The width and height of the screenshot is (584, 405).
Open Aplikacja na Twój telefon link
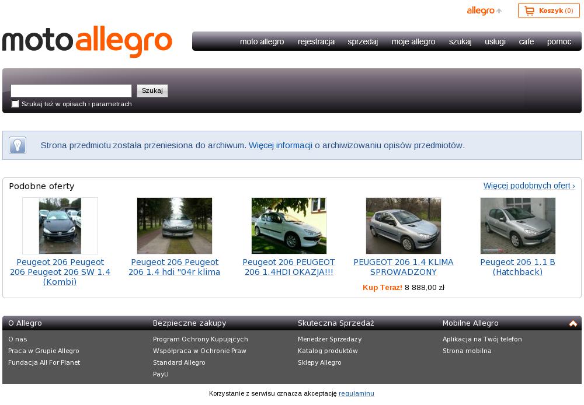coord(482,339)
